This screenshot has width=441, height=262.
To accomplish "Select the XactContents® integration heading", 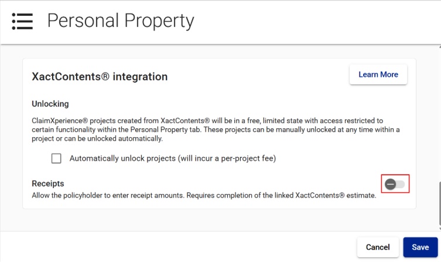I will coord(99,77).
